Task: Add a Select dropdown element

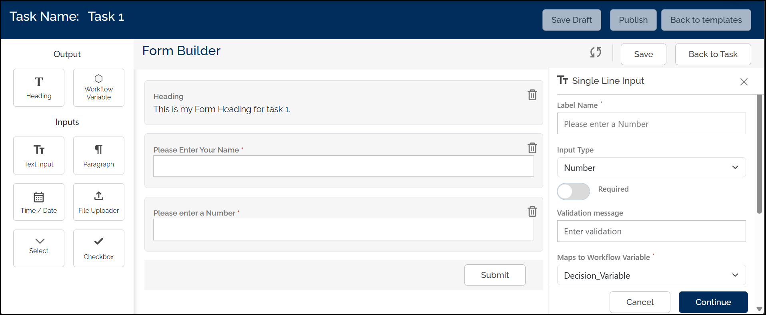Action: point(39,248)
